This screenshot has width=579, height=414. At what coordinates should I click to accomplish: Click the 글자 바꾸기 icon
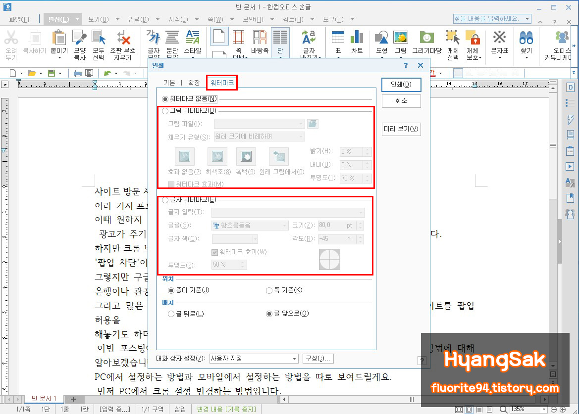point(309,38)
